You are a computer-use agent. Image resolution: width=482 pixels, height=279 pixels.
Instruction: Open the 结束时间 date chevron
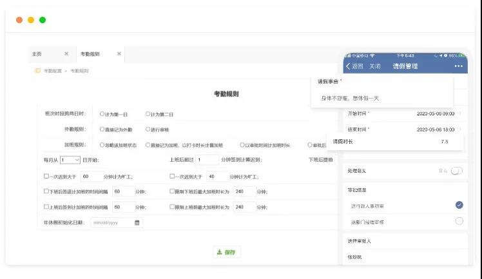click(x=460, y=130)
